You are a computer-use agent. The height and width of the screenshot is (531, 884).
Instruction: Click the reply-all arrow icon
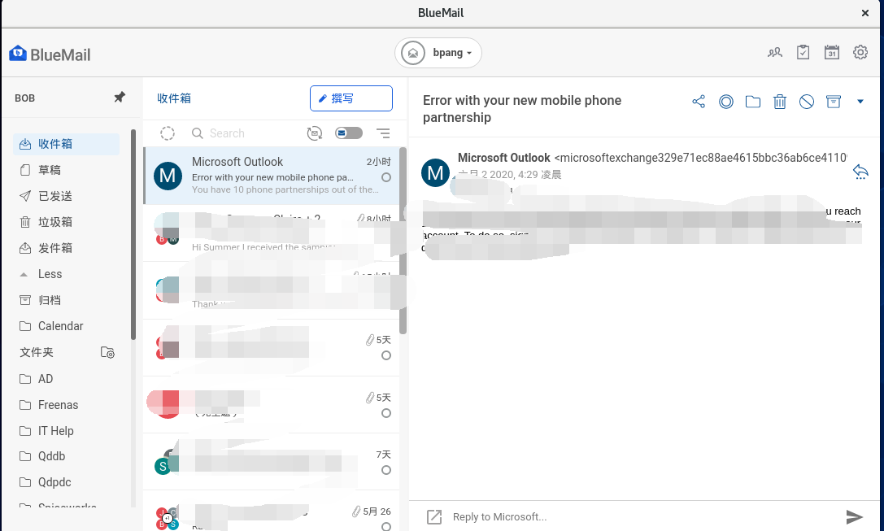(860, 172)
